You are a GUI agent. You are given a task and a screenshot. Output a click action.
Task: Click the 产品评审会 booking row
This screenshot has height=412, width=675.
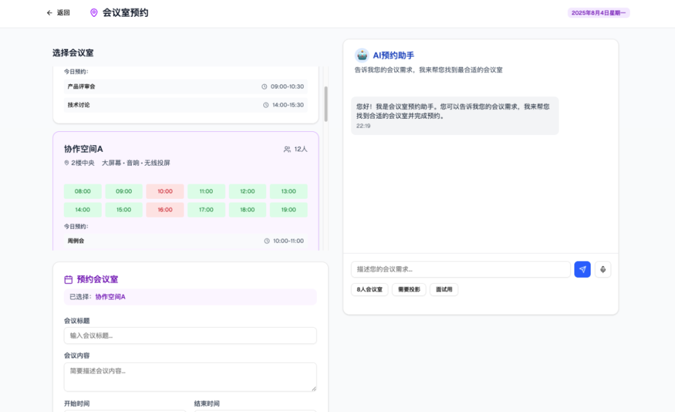coord(186,86)
